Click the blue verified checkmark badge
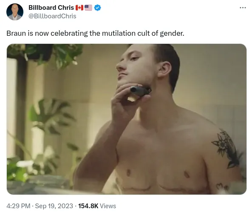 98,8
